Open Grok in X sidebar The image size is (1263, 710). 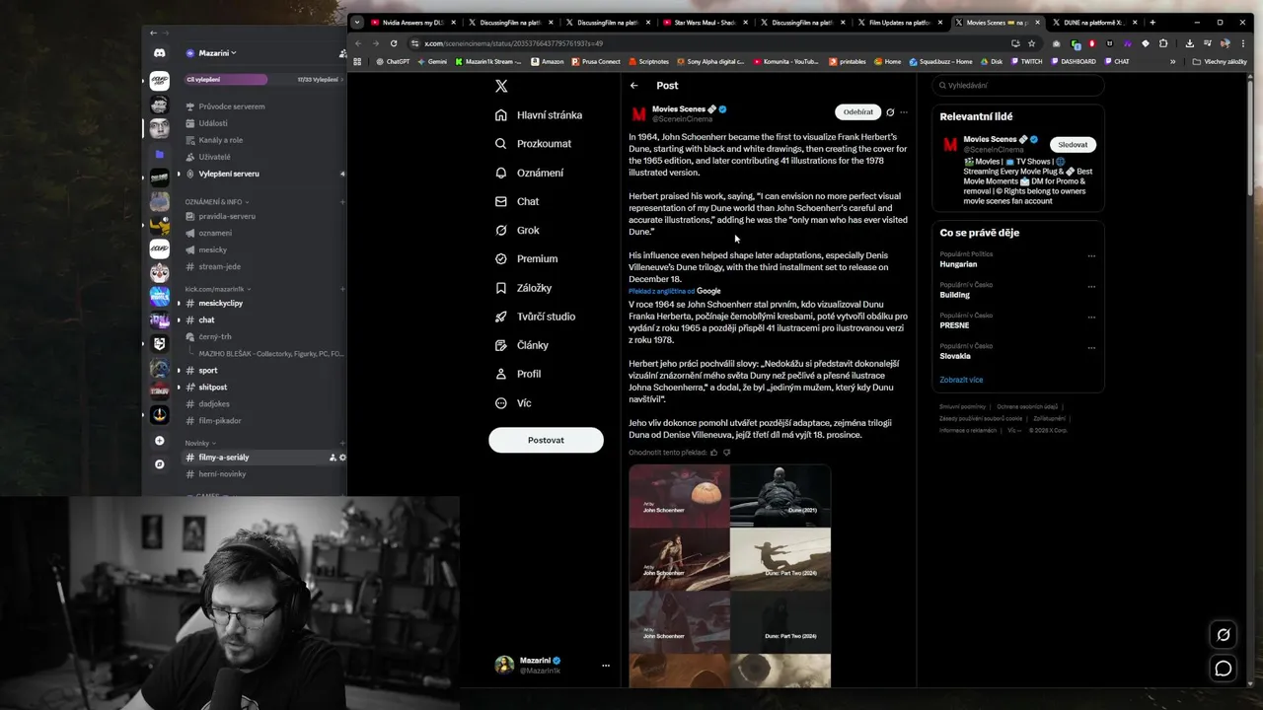[517, 230]
